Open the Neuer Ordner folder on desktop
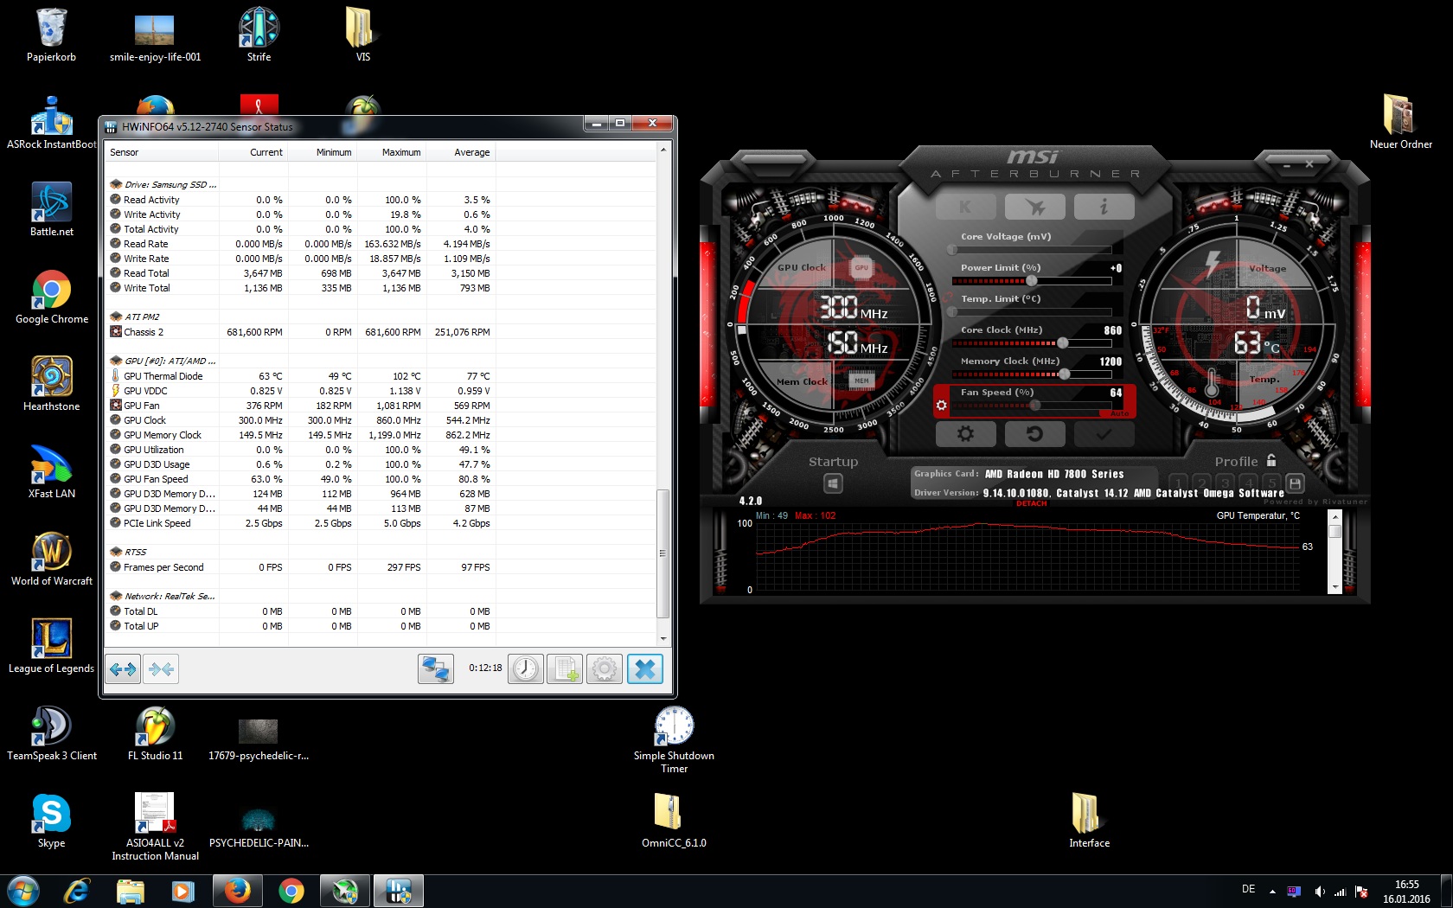 [1400, 122]
